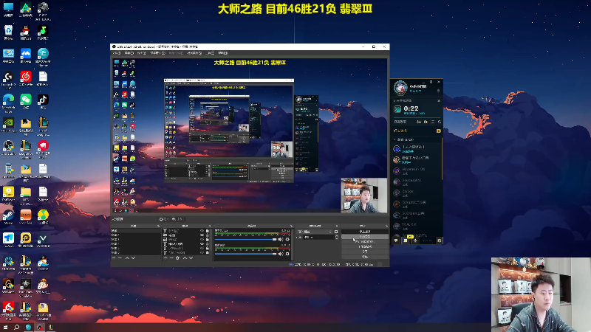Toggle lock on first OBS source
The width and height of the screenshot is (591, 332).
point(208,231)
